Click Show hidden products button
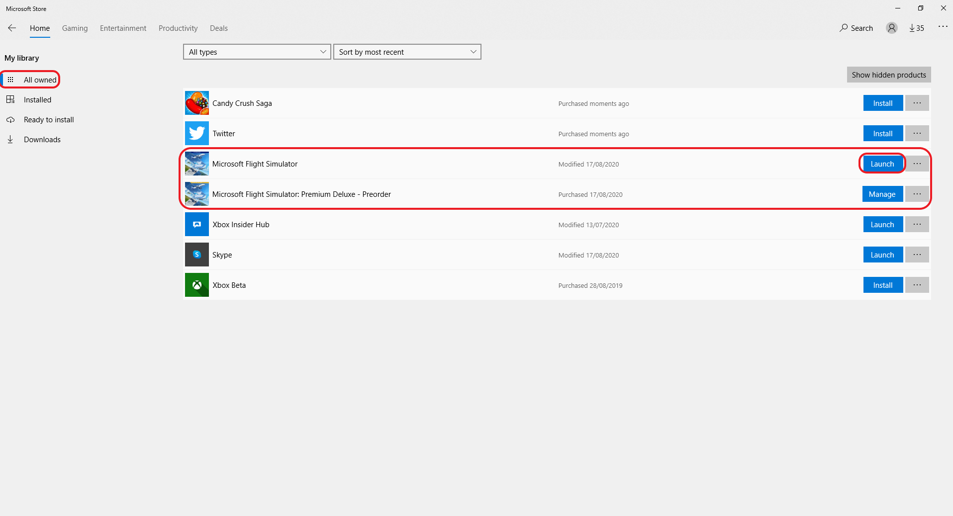Viewport: 953px width, 516px height. 889,75
